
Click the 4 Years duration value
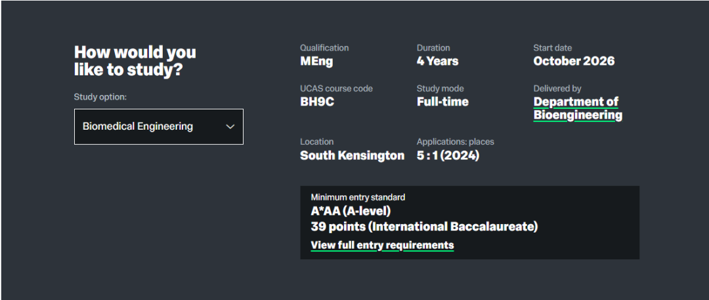(x=437, y=62)
